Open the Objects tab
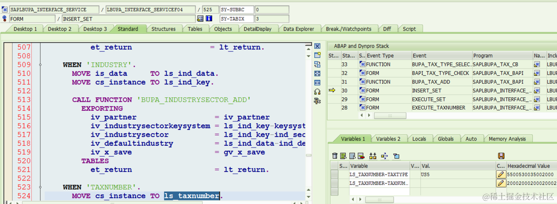557x204 pixels. coord(223,29)
